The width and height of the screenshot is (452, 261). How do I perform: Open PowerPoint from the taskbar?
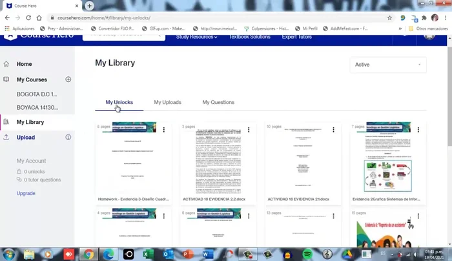coord(188,255)
